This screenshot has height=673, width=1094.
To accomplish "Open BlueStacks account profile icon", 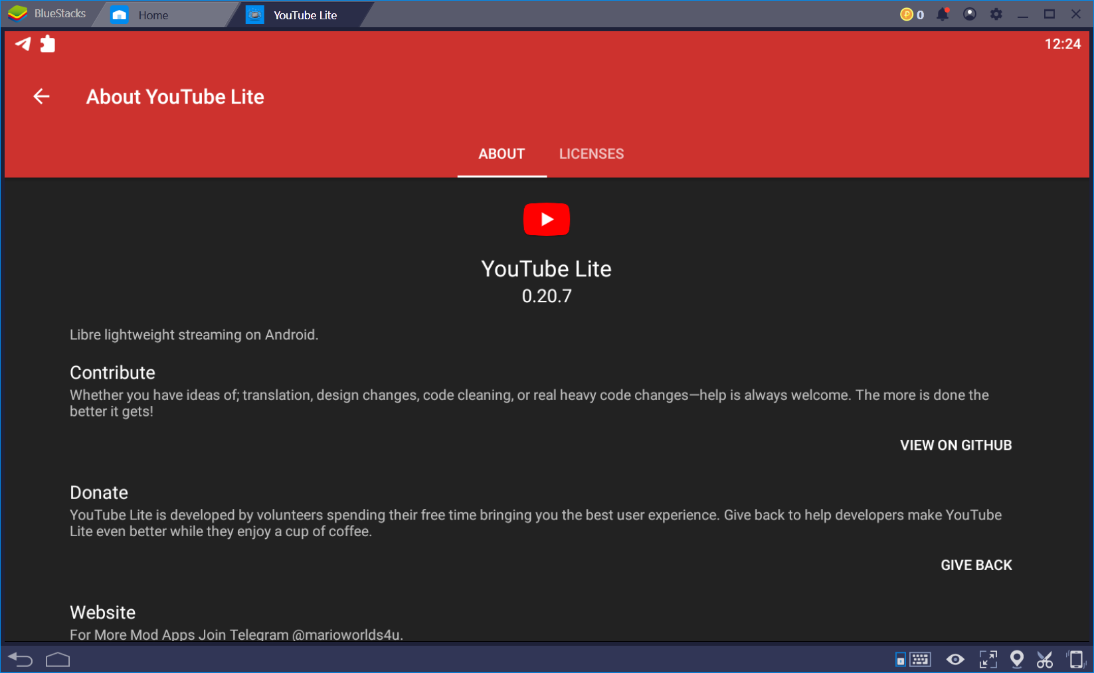I will pyautogui.click(x=970, y=14).
